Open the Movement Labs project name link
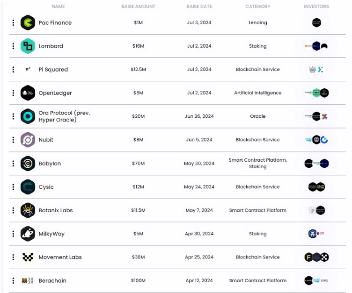 point(60,257)
